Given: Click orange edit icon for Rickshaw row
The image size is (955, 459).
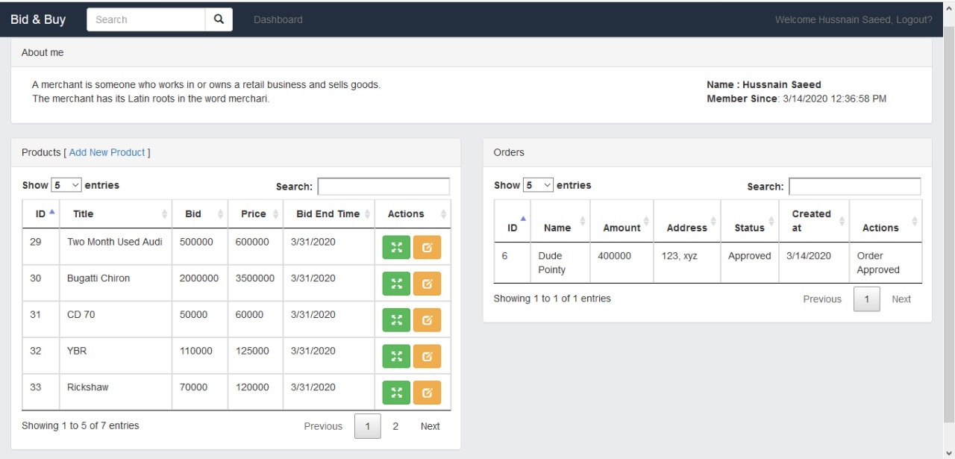Looking at the screenshot, I should pos(427,393).
